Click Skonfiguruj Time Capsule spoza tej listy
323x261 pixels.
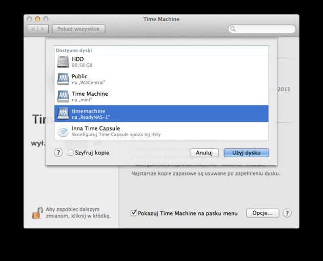[116, 135]
